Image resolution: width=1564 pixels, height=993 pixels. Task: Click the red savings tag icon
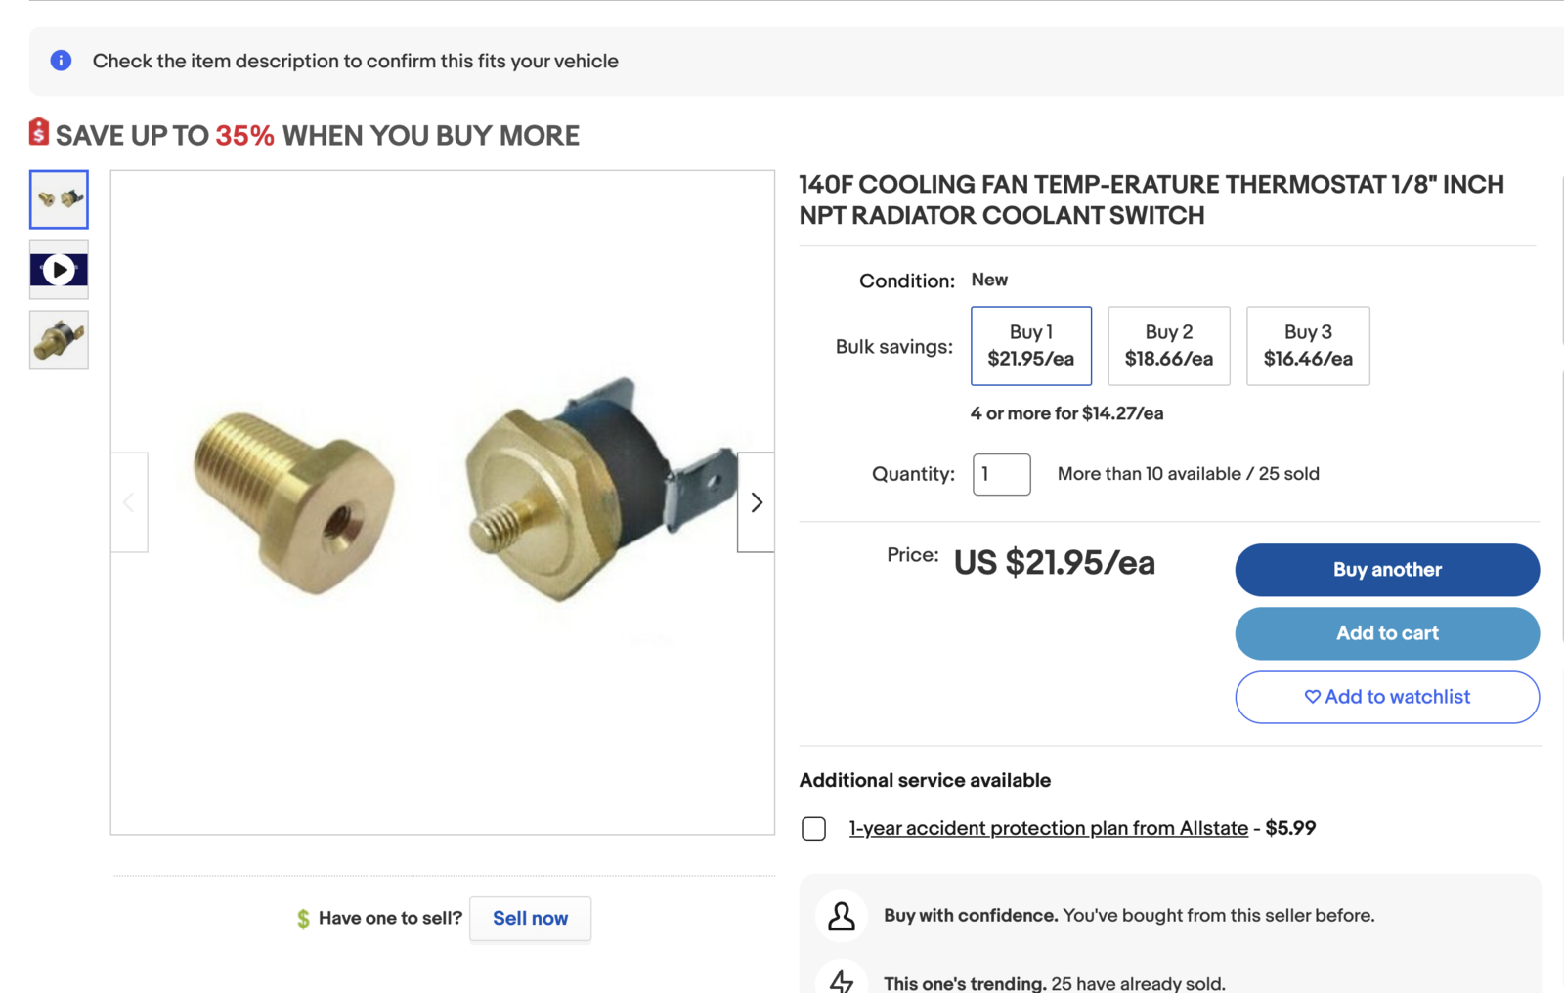39,132
